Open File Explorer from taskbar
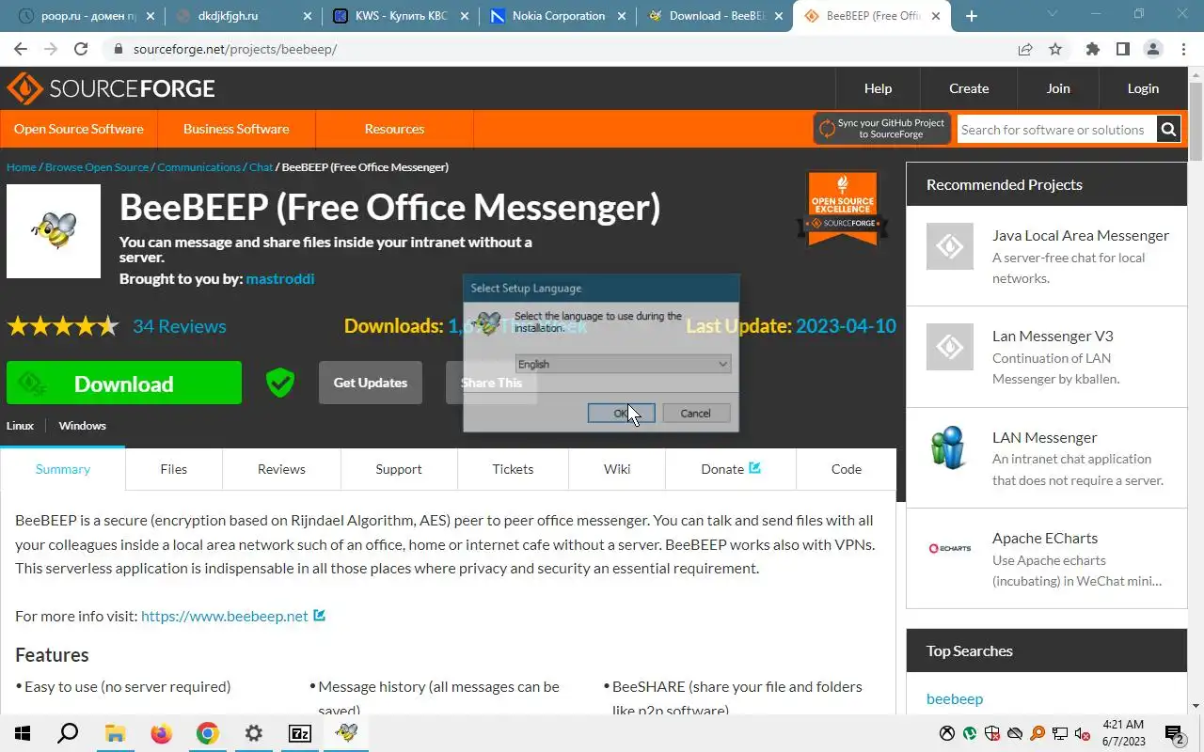This screenshot has height=752, width=1204. 115,733
